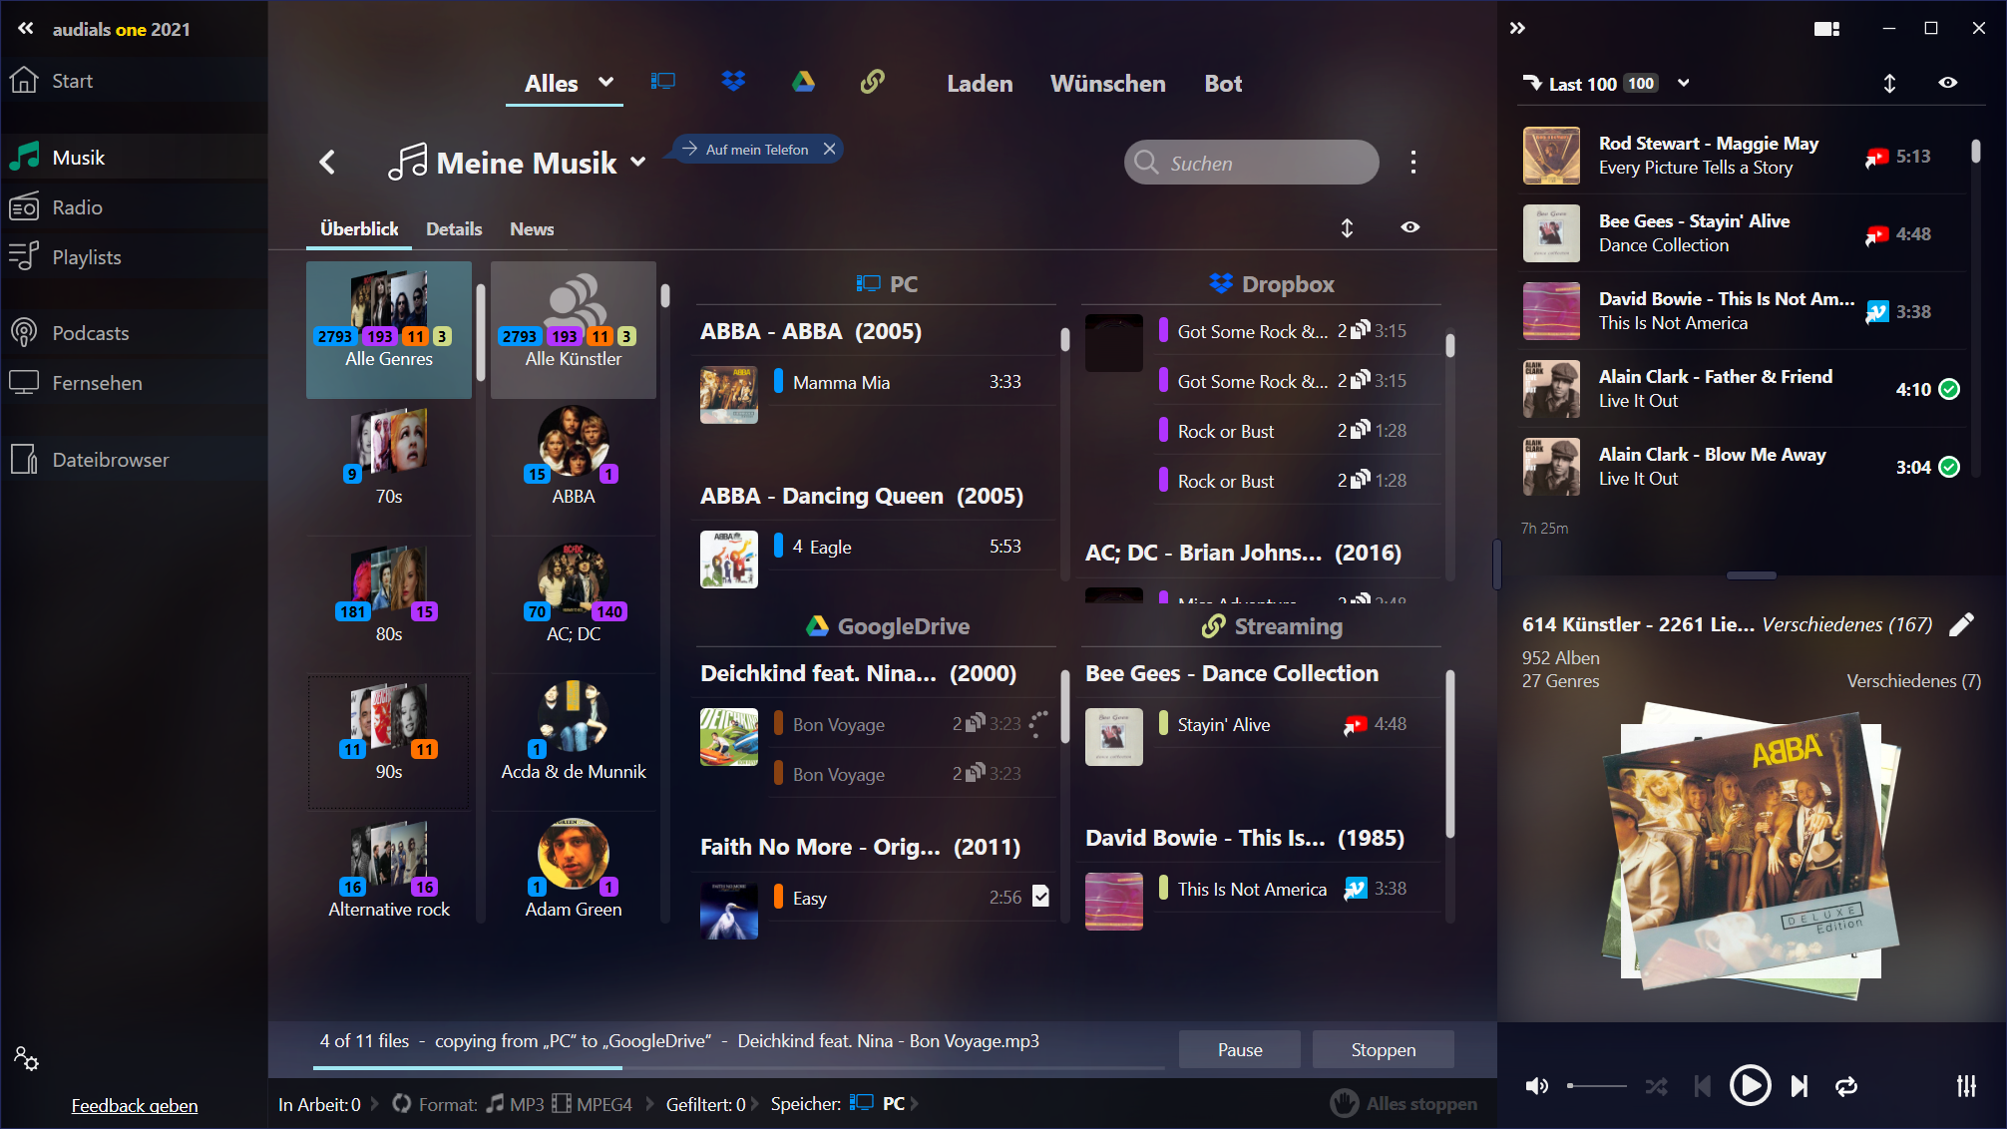Open the three-dot options menu
Screen dimensions: 2007x1129
click(1412, 162)
